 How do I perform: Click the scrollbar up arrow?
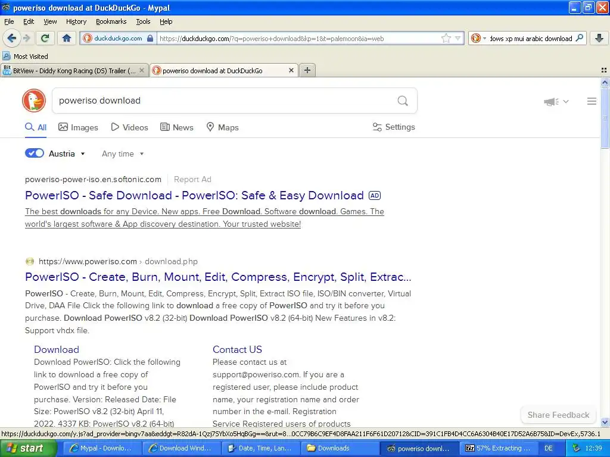point(605,82)
